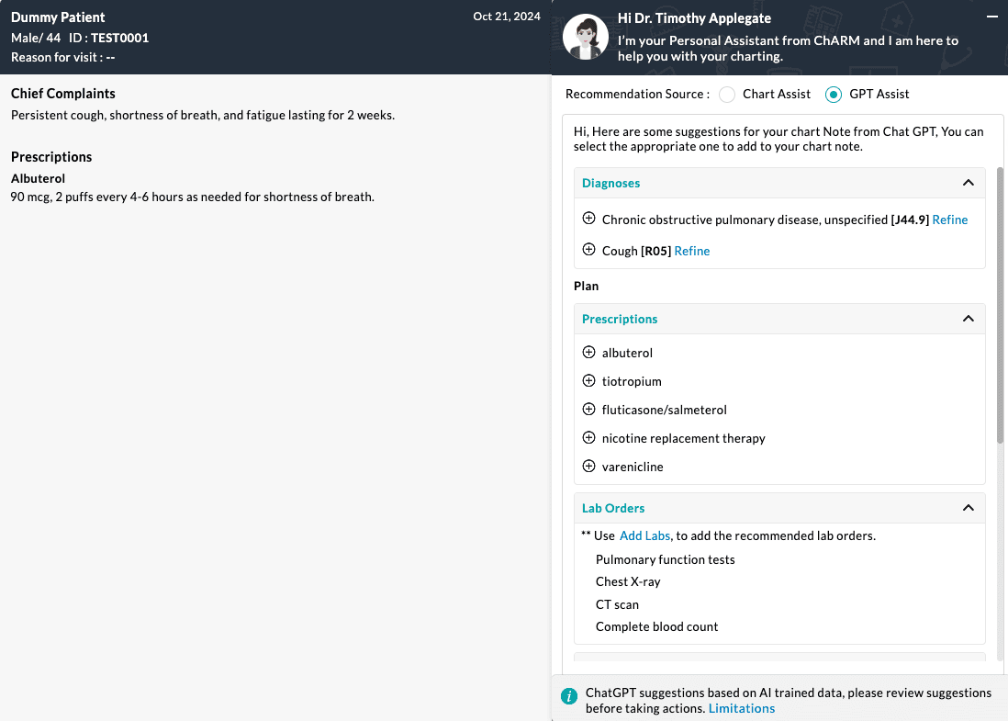Click plus icon next to fluticasone/salmeterol
Screen dimensions: 1008x721
(589, 410)
